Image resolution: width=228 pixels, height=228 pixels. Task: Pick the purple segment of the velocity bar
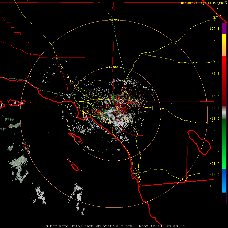(224, 28)
